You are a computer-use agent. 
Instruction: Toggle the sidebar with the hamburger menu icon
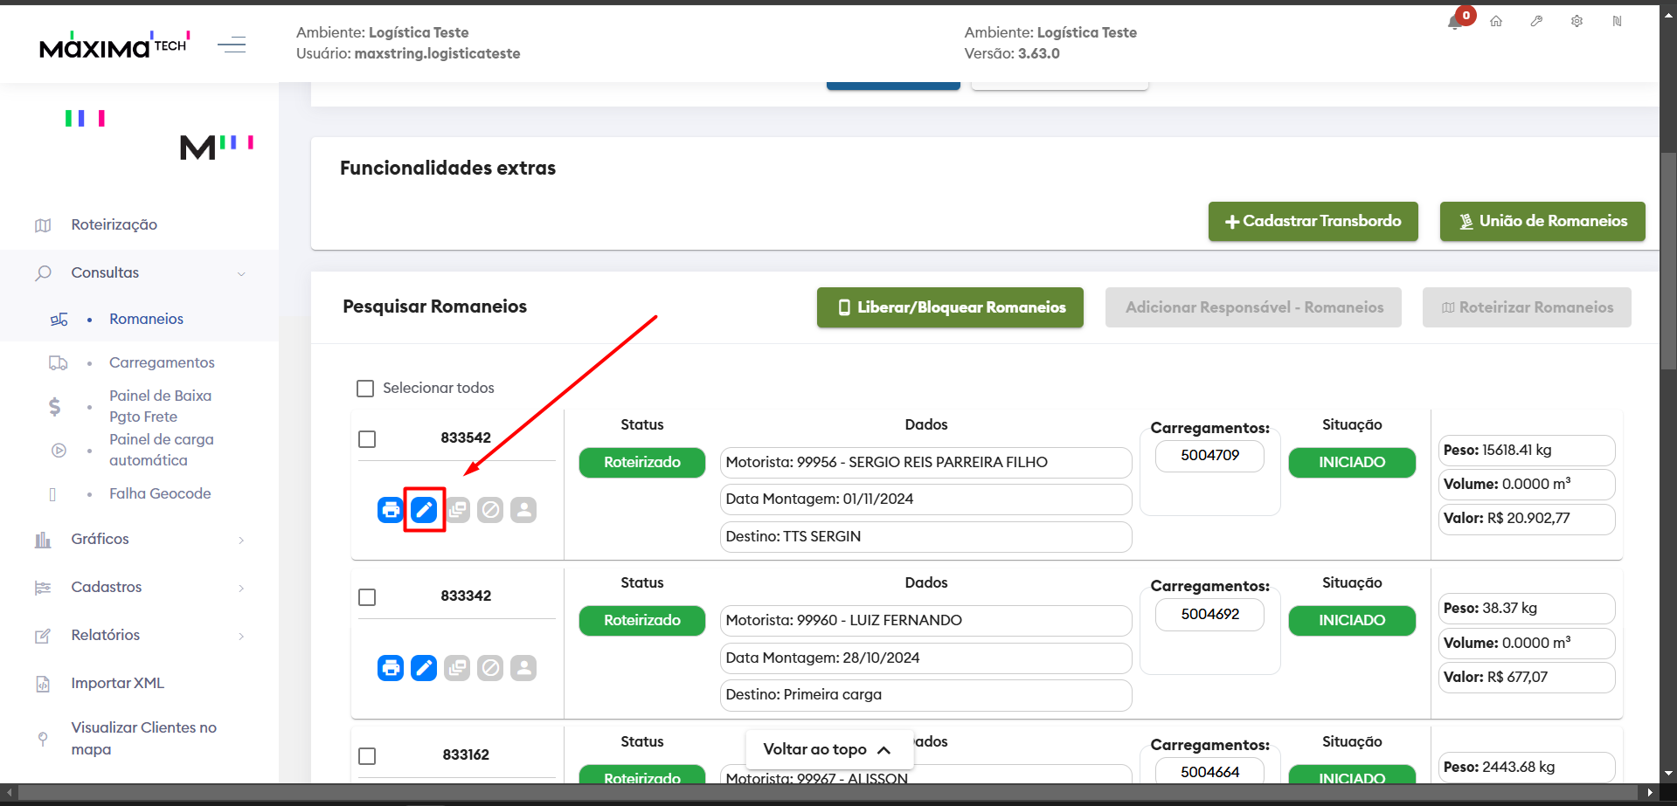point(232,45)
